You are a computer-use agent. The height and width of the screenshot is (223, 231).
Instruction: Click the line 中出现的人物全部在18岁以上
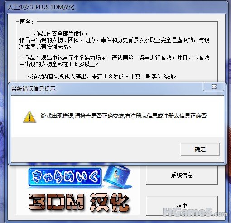[59, 64]
